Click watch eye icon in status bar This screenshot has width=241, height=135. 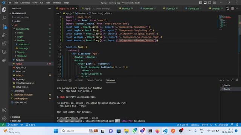(22, 124)
